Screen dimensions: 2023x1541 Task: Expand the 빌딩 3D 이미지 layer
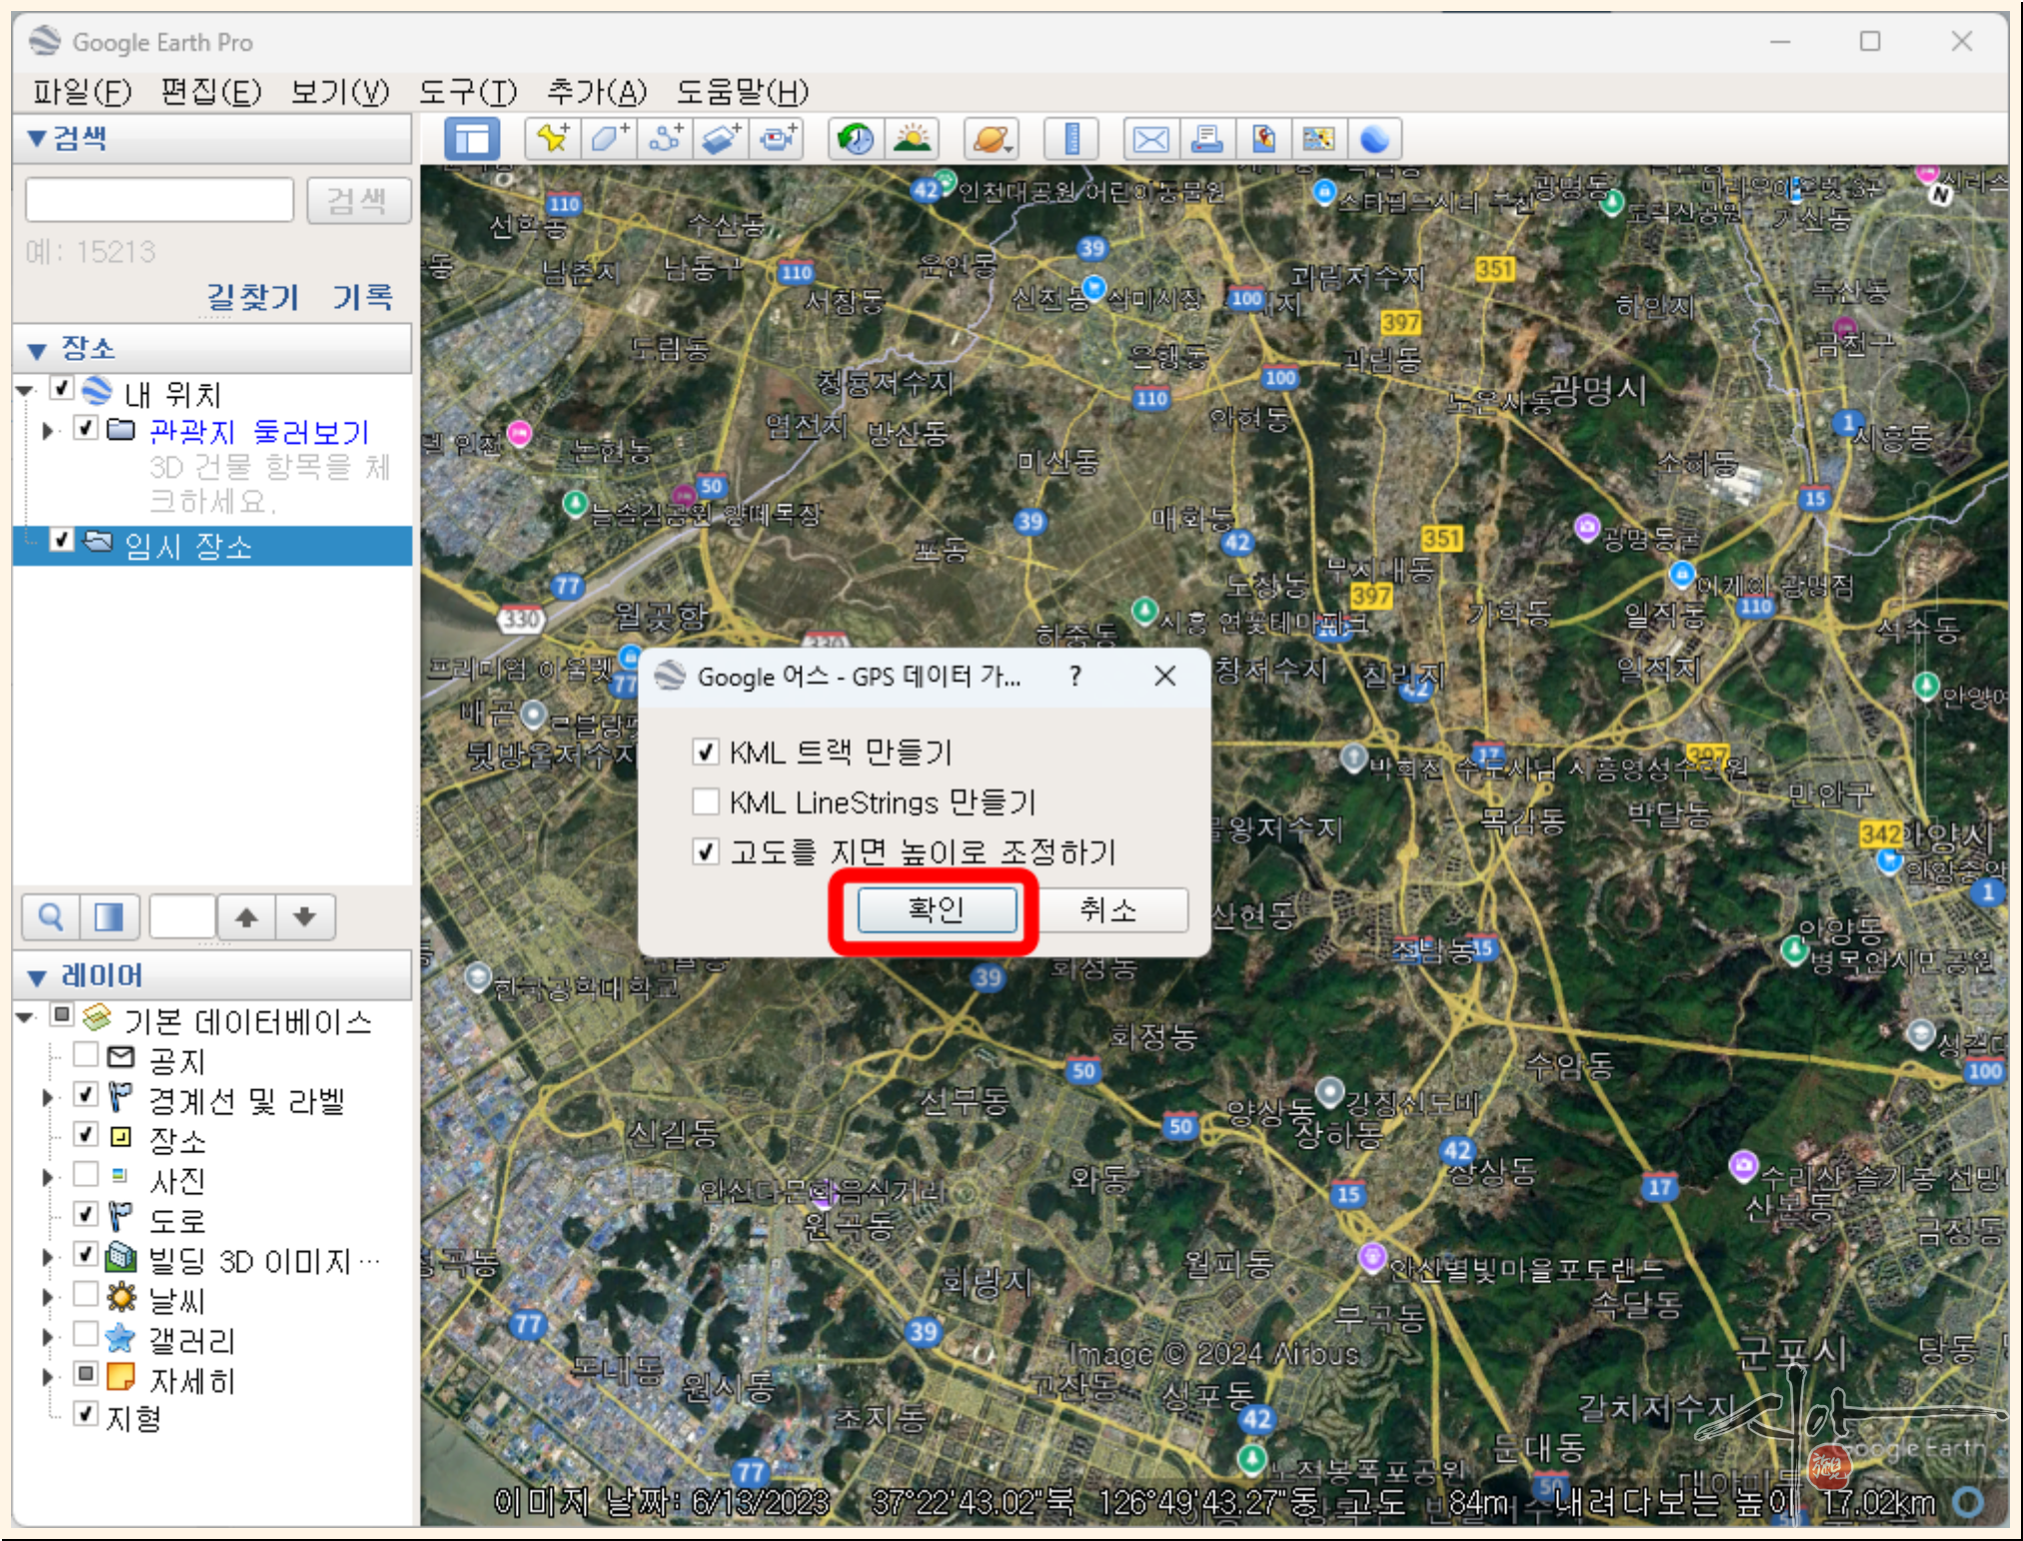click(47, 1257)
